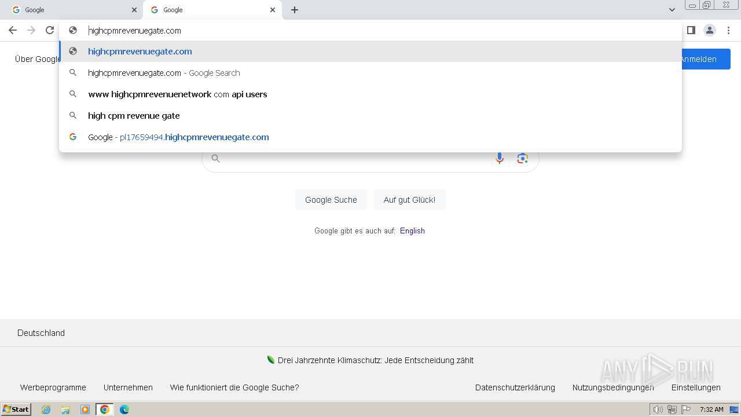741x417 pixels.
Task: Pick the 'high cpm revenue gate' suggestion
Action: tap(370, 116)
